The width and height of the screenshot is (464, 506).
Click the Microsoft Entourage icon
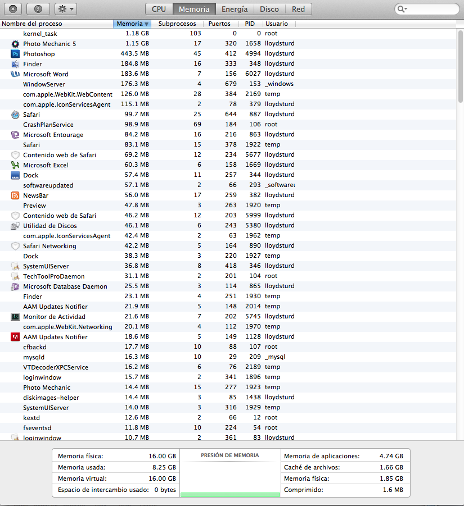[x=15, y=135]
